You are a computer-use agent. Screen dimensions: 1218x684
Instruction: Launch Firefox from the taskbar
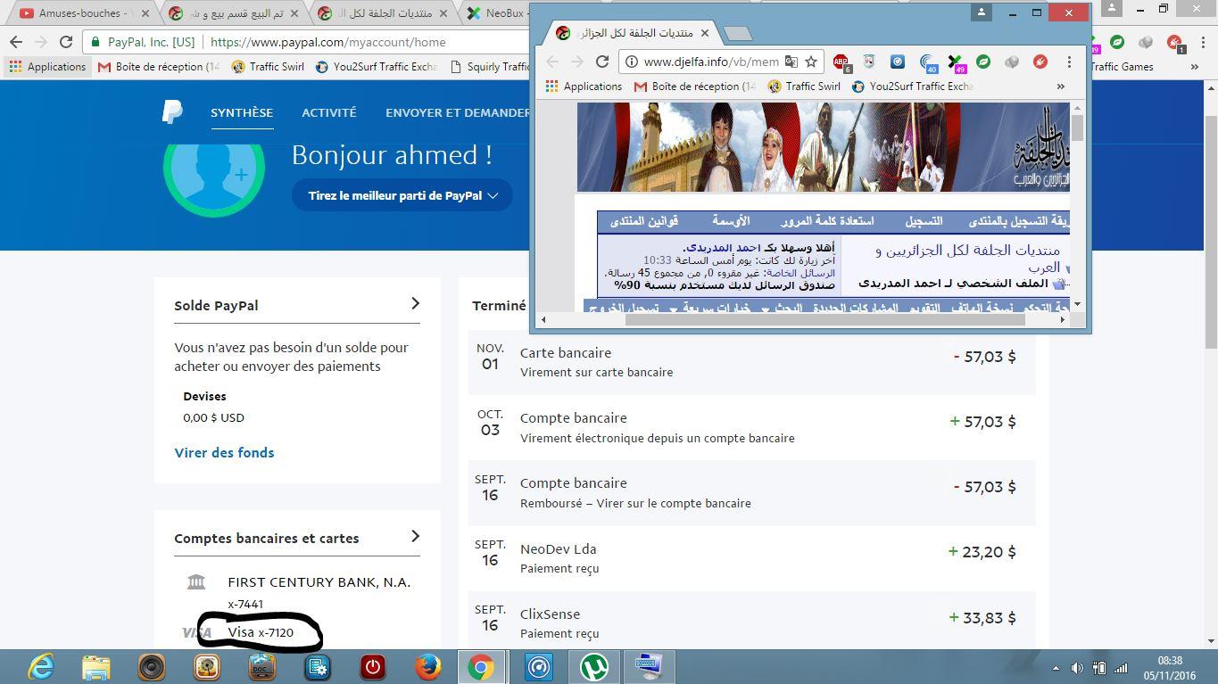pyautogui.click(x=427, y=666)
